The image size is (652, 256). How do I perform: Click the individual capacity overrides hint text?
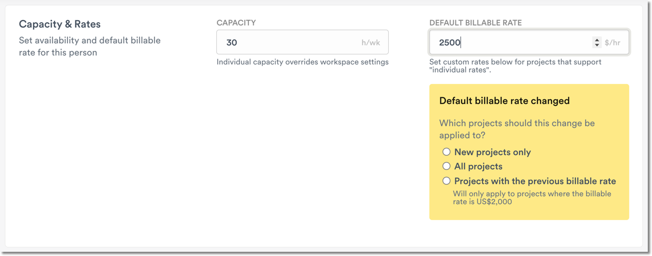click(302, 62)
